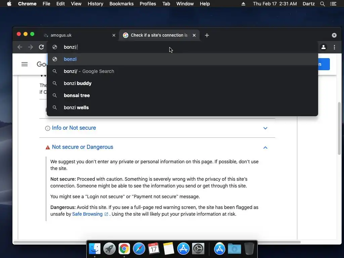Click the date and time in menu bar
This screenshot has width=344, height=258.
275,4
